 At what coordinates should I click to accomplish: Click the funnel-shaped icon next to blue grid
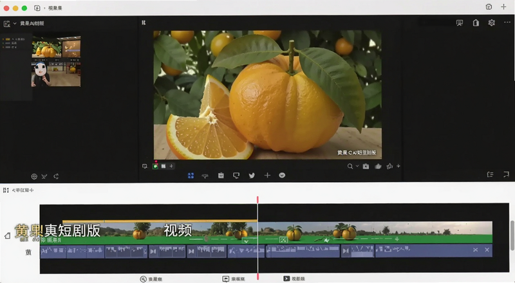pyautogui.click(x=205, y=176)
